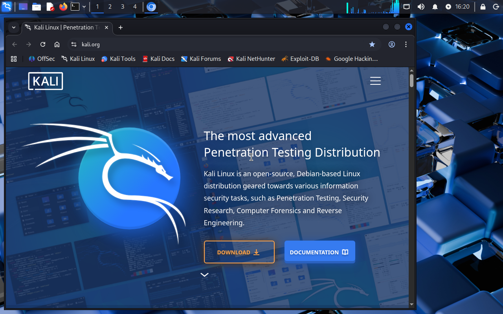This screenshot has height=314, width=503.
Task: Click the page vertical scrollbar thumb
Action: coord(411,80)
